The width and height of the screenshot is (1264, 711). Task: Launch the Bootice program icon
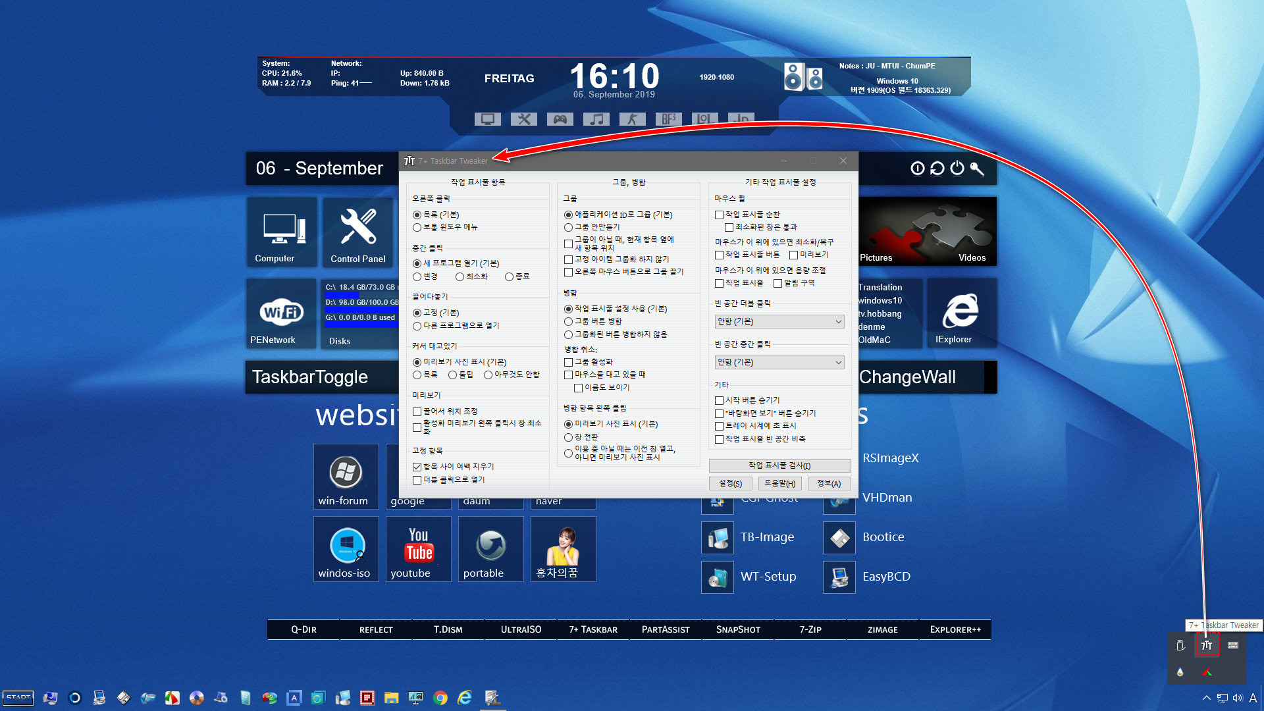pos(839,538)
